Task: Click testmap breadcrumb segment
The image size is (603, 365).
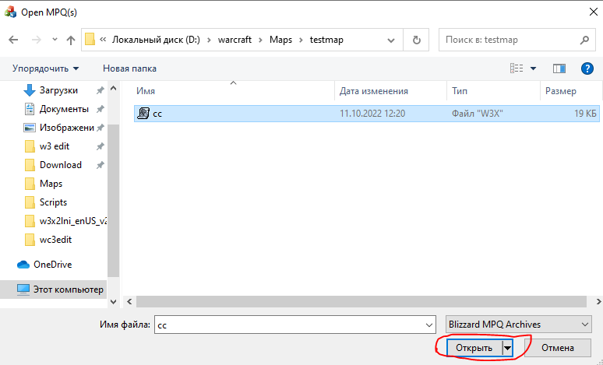Action: tap(326, 40)
